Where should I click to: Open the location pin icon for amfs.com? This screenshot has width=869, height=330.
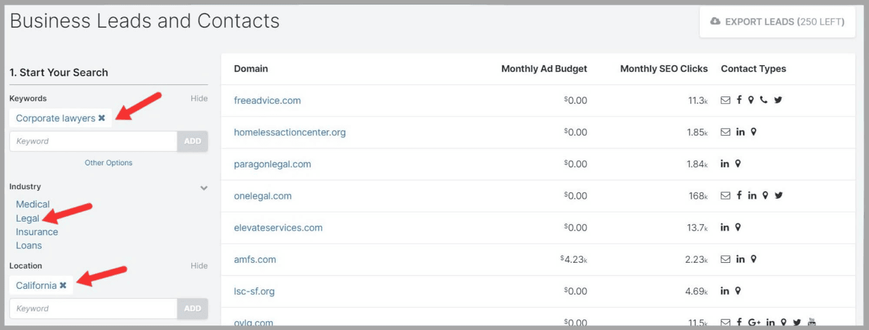click(x=753, y=259)
